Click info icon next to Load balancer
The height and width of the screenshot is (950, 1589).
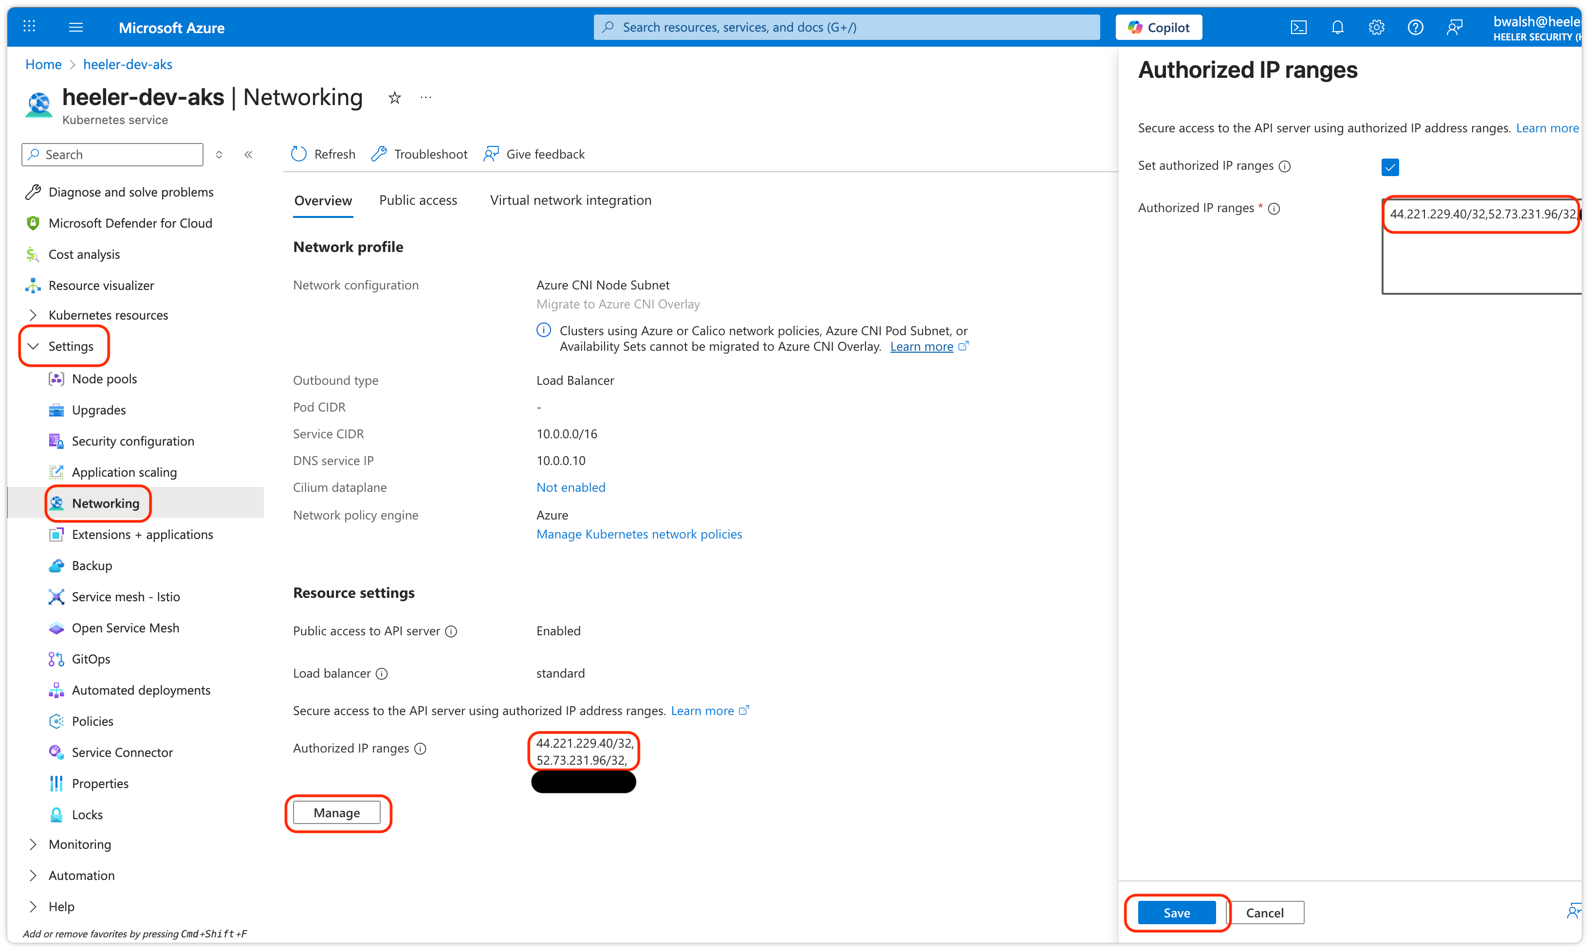pos(382,673)
